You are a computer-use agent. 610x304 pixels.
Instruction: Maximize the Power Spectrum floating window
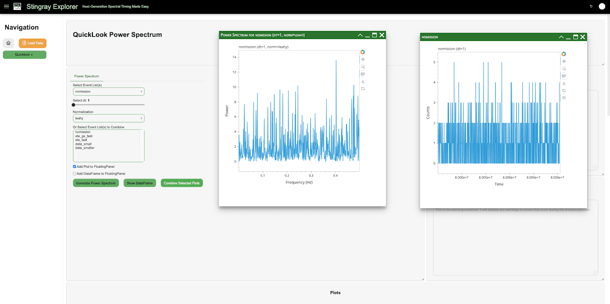[x=375, y=35]
